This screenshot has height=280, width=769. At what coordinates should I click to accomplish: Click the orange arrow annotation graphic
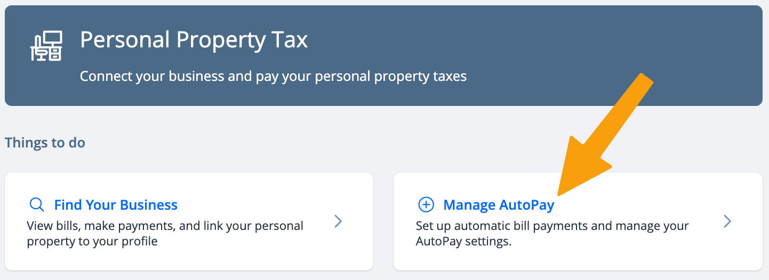(605, 134)
